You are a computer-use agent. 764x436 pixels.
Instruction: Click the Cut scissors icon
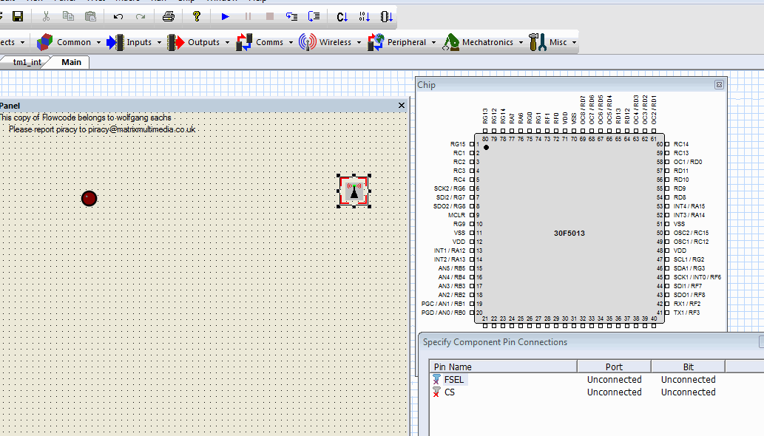point(46,16)
